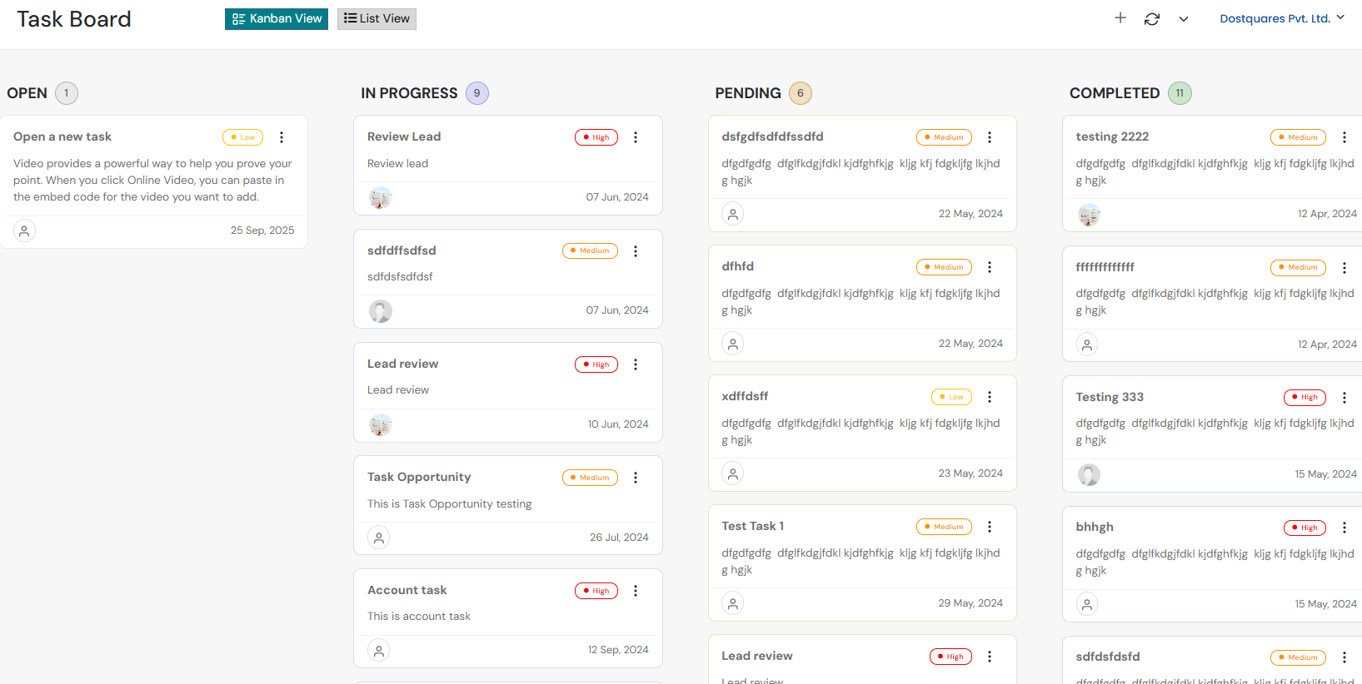Screen dimensions: 1362x684
Task: Switch to List View
Action: coord(377,18)
